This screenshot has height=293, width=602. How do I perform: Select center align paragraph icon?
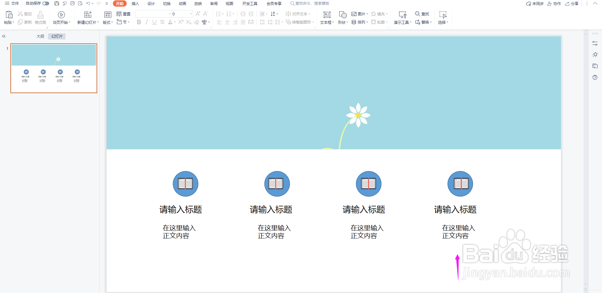click(x=227, y=22)
